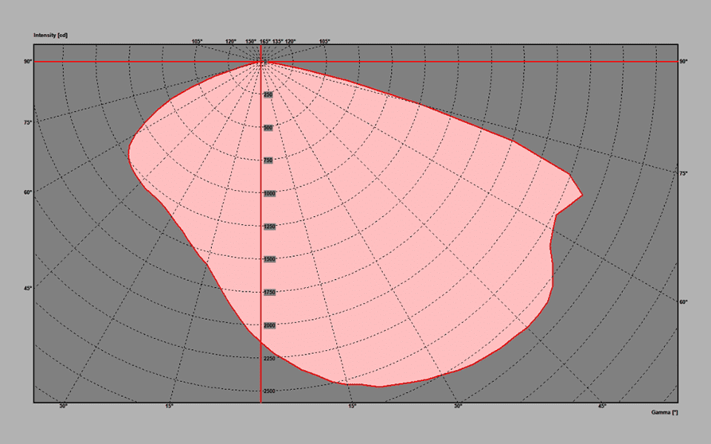
Task: Click the 60° label on right axis
Action: (x=683, y=302)
